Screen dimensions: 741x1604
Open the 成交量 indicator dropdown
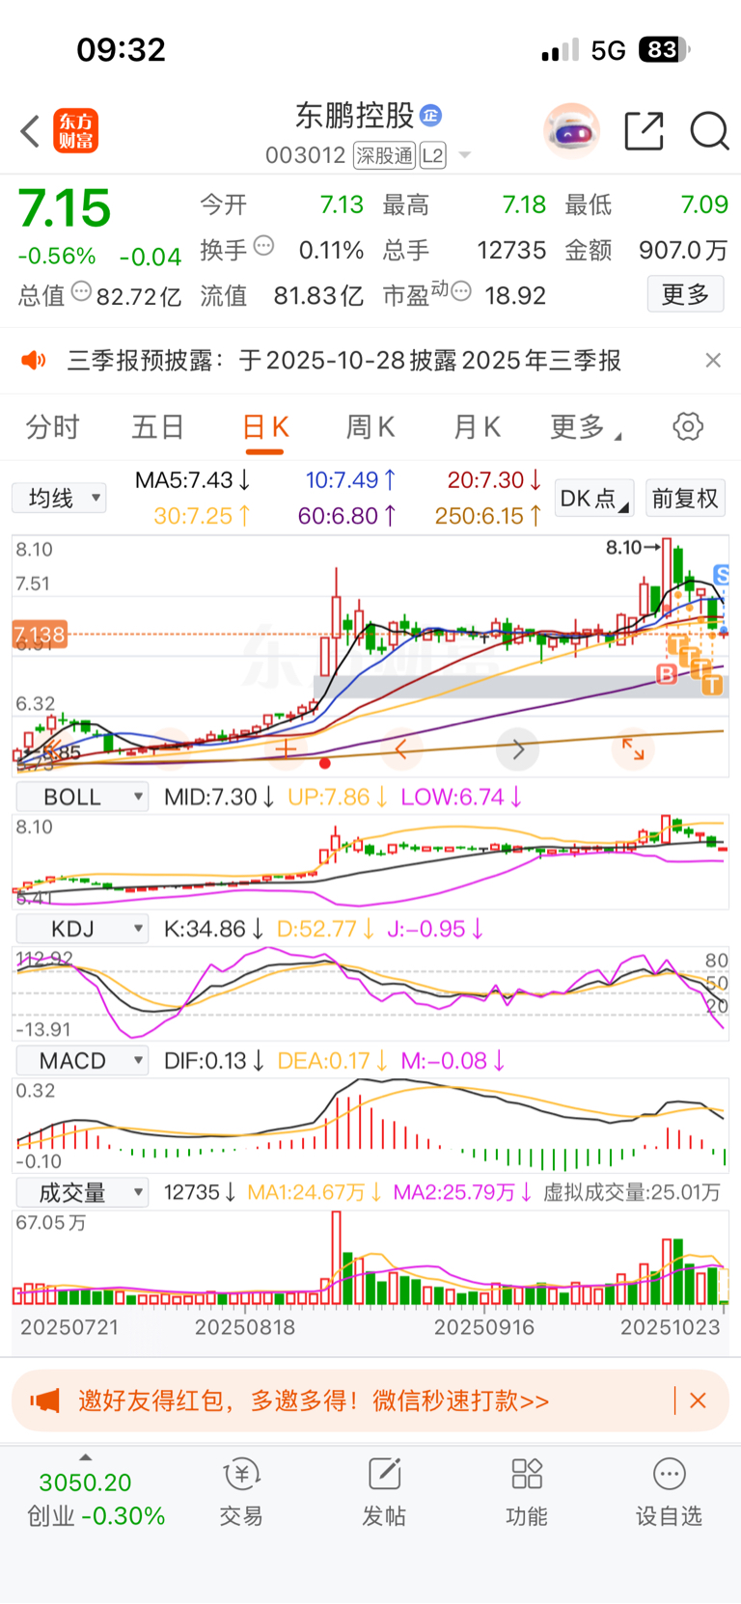tap(82, 1193)
